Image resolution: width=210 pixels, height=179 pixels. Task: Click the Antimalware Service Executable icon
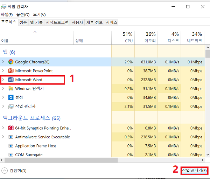11,137
